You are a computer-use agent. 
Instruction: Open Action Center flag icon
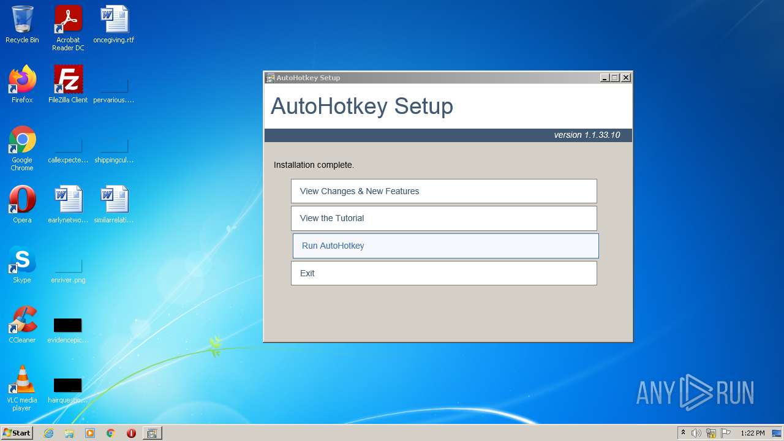click(726, 433)
